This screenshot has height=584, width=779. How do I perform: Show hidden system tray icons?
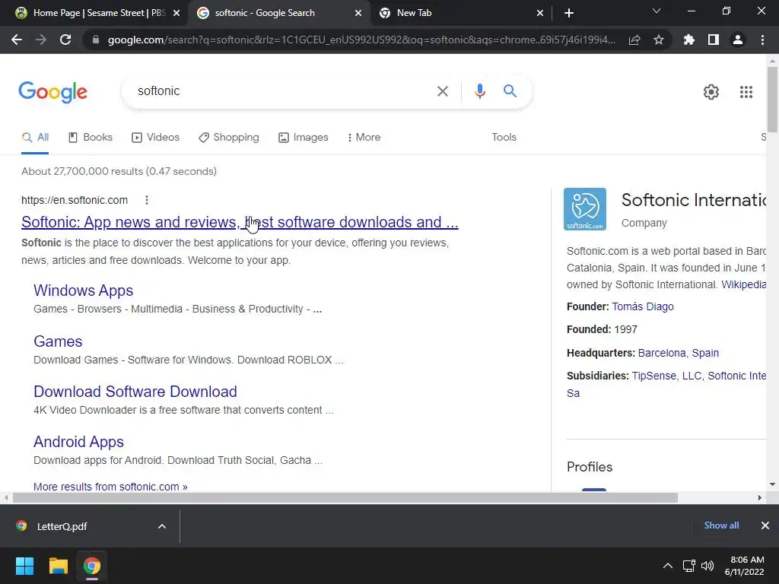(x=668, y=566)
